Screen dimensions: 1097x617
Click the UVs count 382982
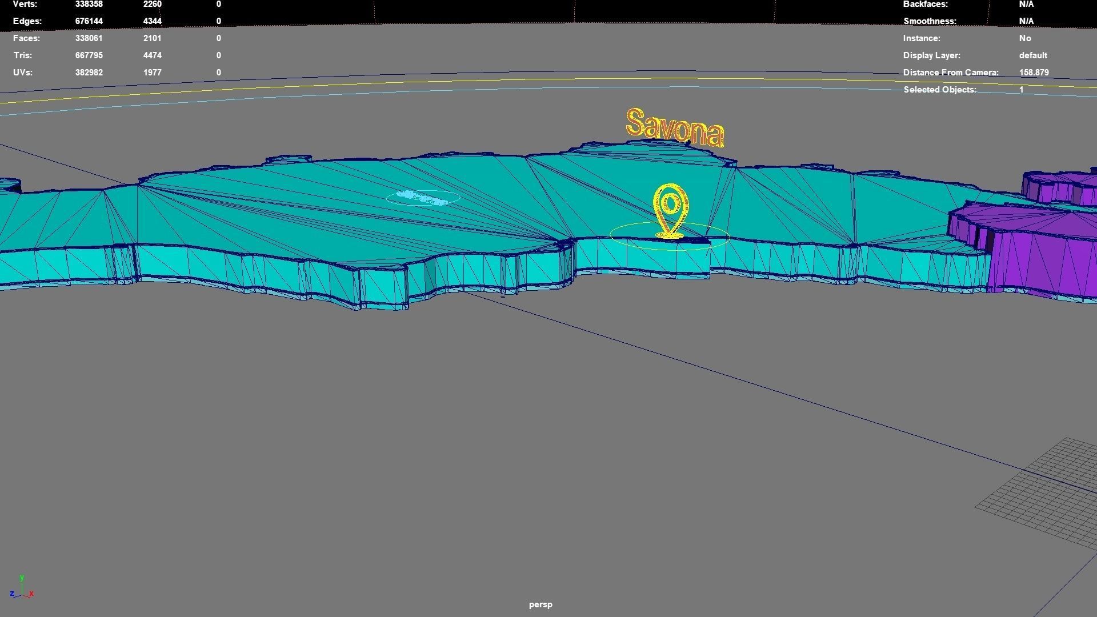89,73
